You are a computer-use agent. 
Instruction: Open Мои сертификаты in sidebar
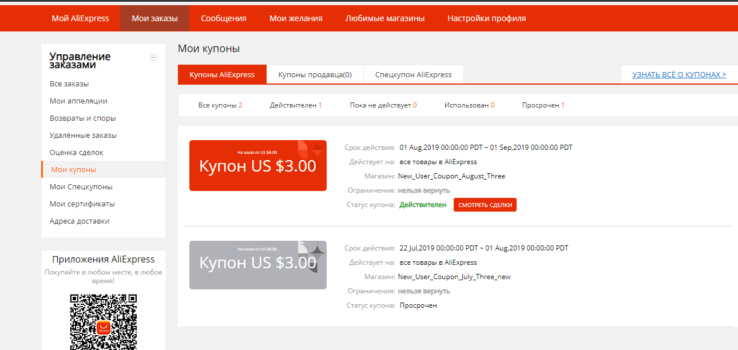tap(82, 204)
